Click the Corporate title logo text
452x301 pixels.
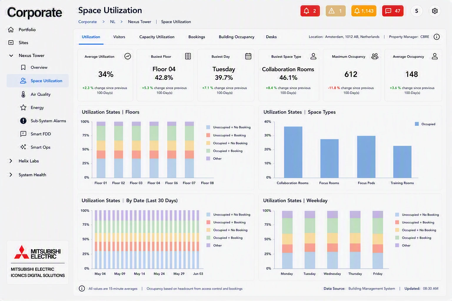click(x=34, y=13)
